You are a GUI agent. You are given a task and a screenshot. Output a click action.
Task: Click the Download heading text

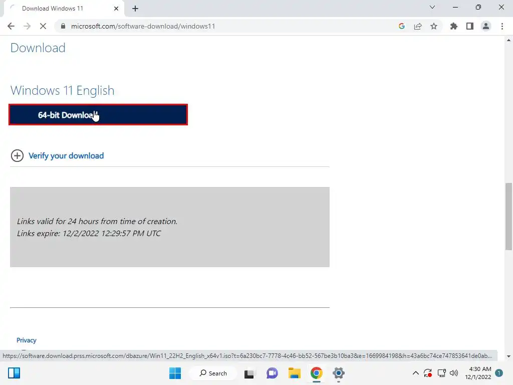tap(38, 48)
